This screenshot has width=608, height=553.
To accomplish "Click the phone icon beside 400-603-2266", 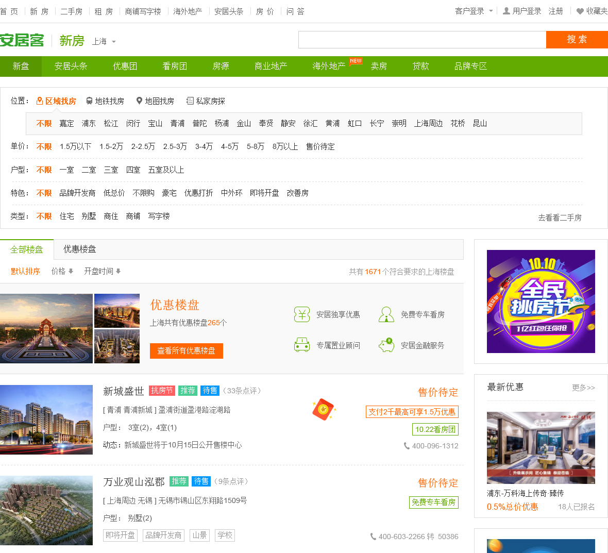I will point(373,537).
